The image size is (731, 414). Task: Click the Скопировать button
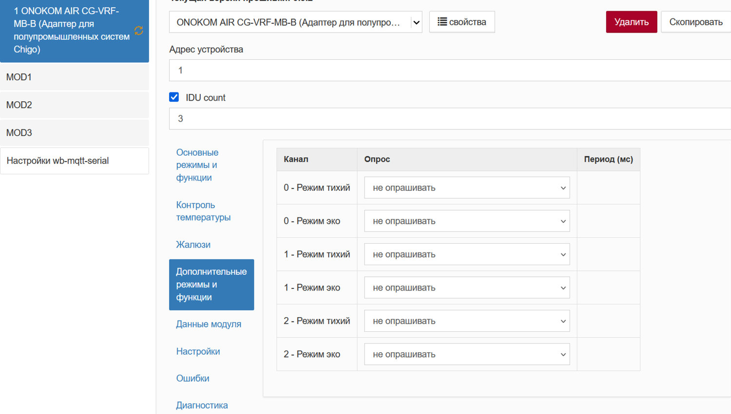[695, 22]
